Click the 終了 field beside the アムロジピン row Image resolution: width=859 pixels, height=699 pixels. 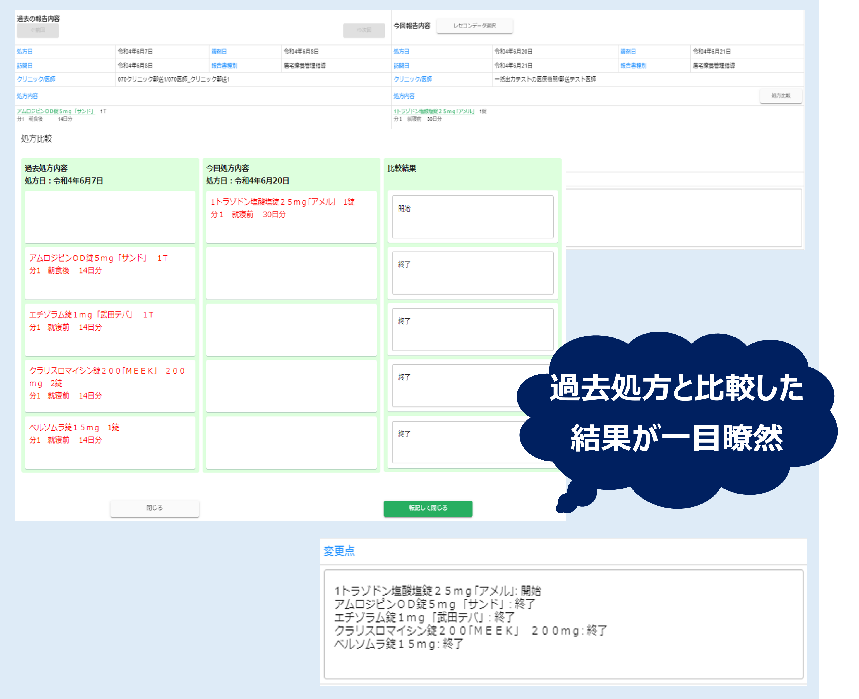point(472,273)
